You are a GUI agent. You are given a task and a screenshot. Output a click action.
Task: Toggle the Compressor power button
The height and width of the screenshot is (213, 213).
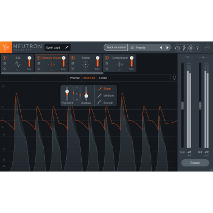coord(106,58)
